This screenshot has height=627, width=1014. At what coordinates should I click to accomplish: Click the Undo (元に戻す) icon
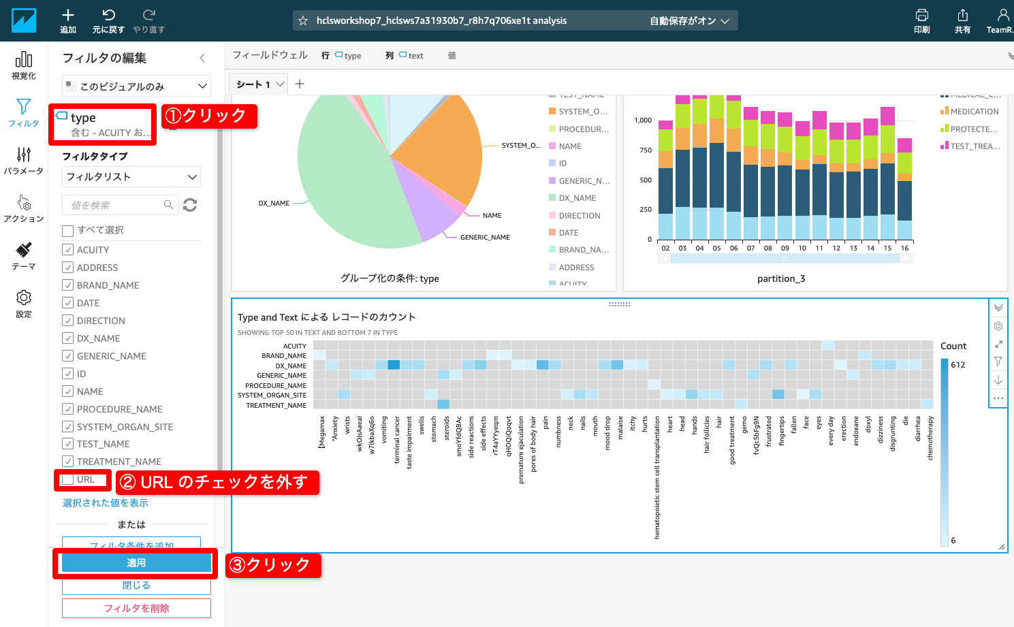[108, 15]
